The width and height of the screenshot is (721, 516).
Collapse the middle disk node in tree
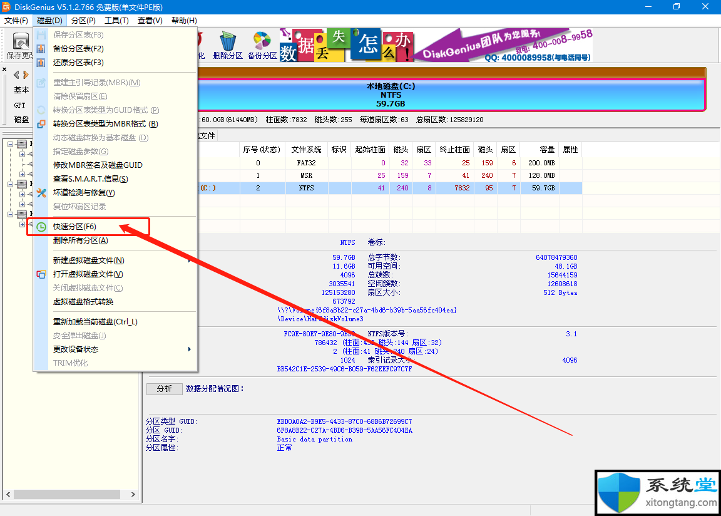tap(10, 184)
